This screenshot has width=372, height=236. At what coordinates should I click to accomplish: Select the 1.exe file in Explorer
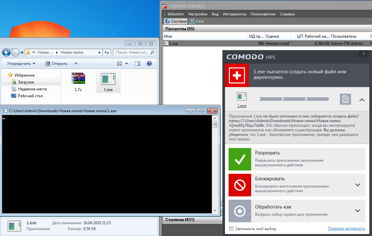pyautogui.click(x=108, y=82)
